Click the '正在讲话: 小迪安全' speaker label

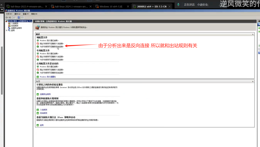(196, 5)
